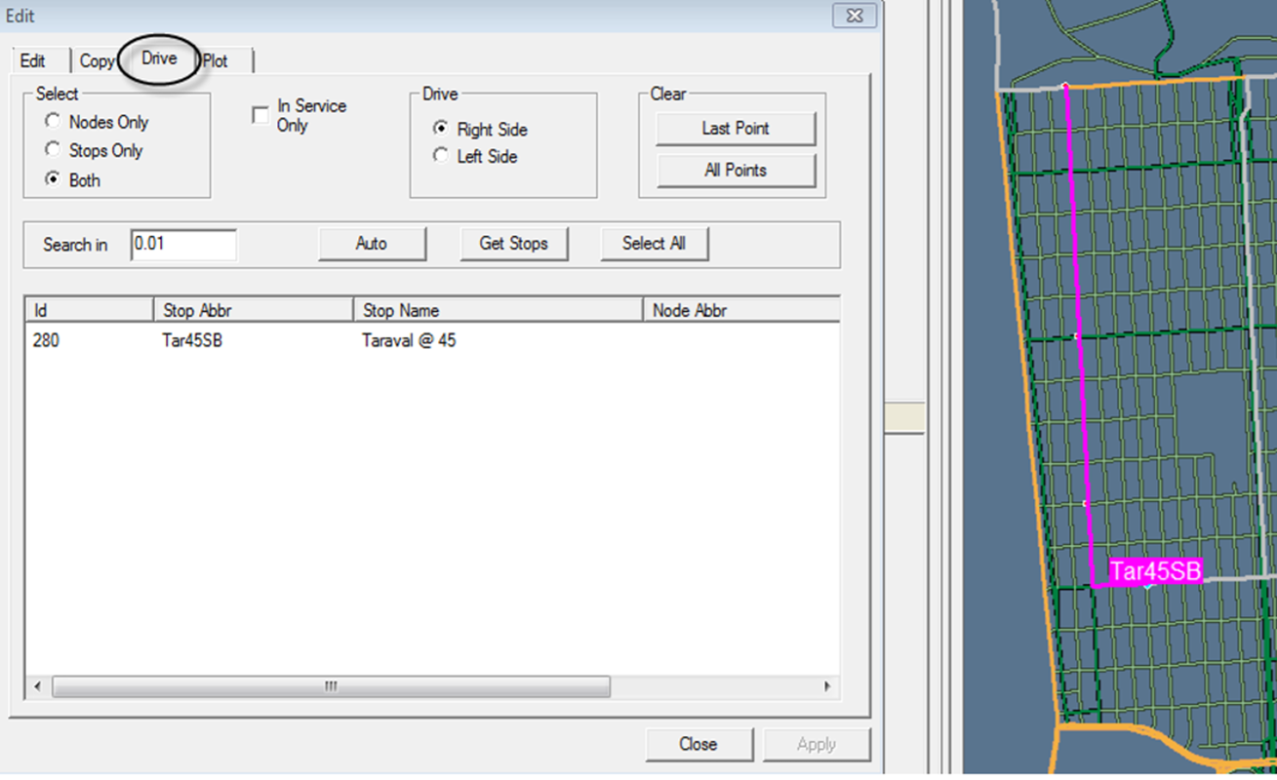Click the Last Point clear button
The image size is (1277, 780).
[736, 128]
